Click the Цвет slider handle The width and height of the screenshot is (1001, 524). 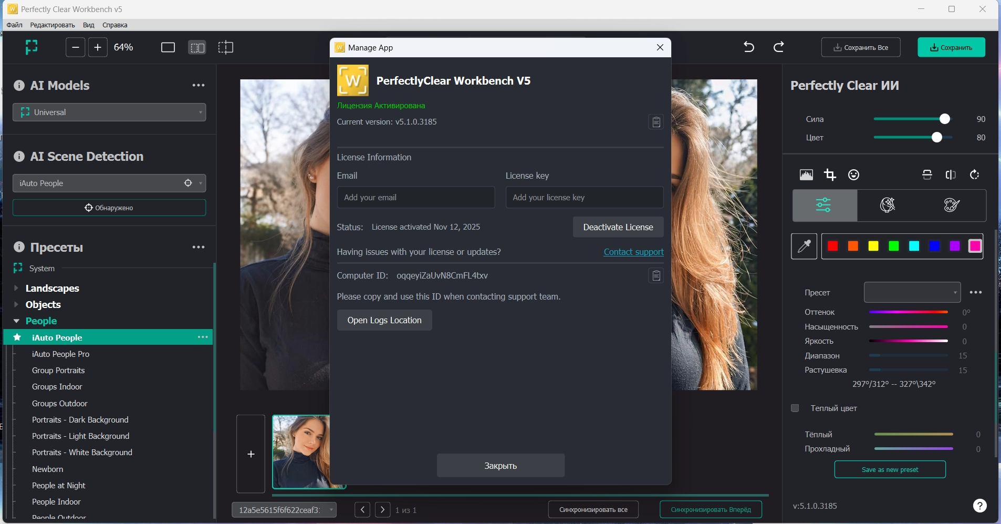[936, 137]
